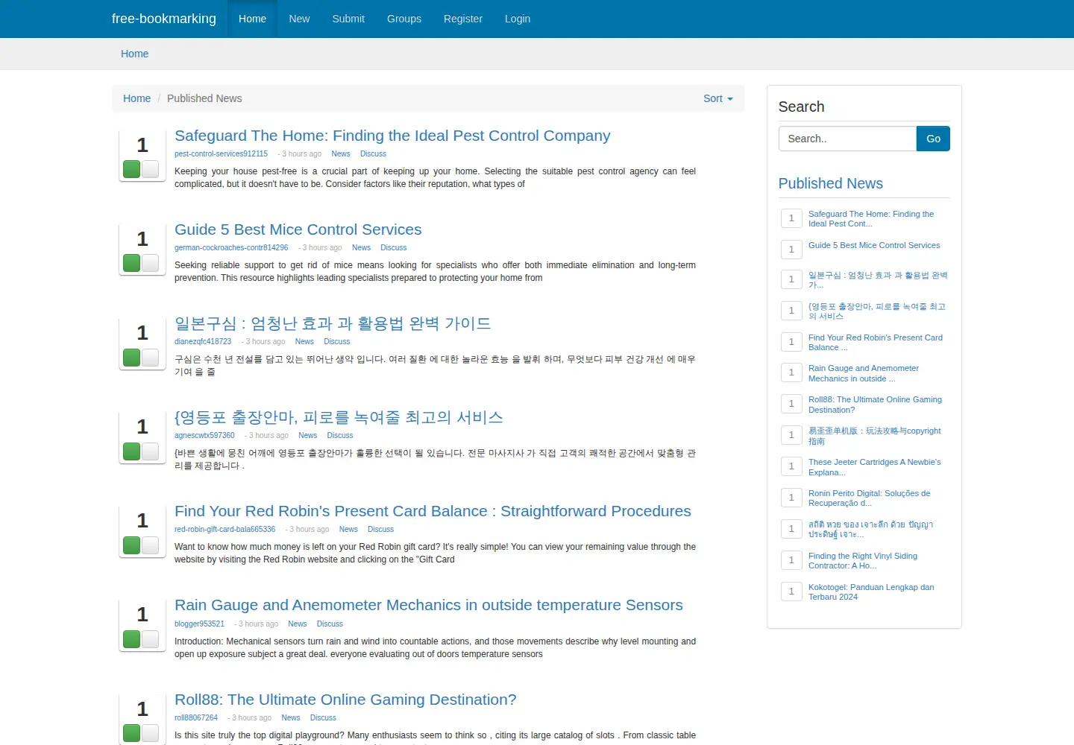Open sidebar link Finding the Right Vinyl Siding Contractor

tap(863, 561)
